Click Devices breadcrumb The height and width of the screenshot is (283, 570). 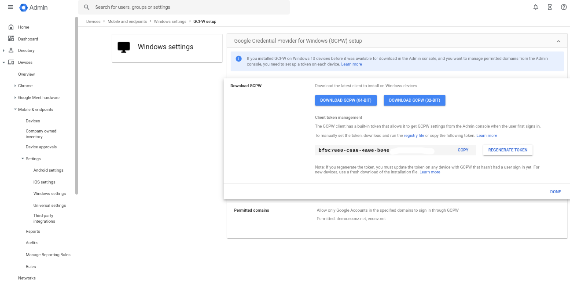click(93, 22)
